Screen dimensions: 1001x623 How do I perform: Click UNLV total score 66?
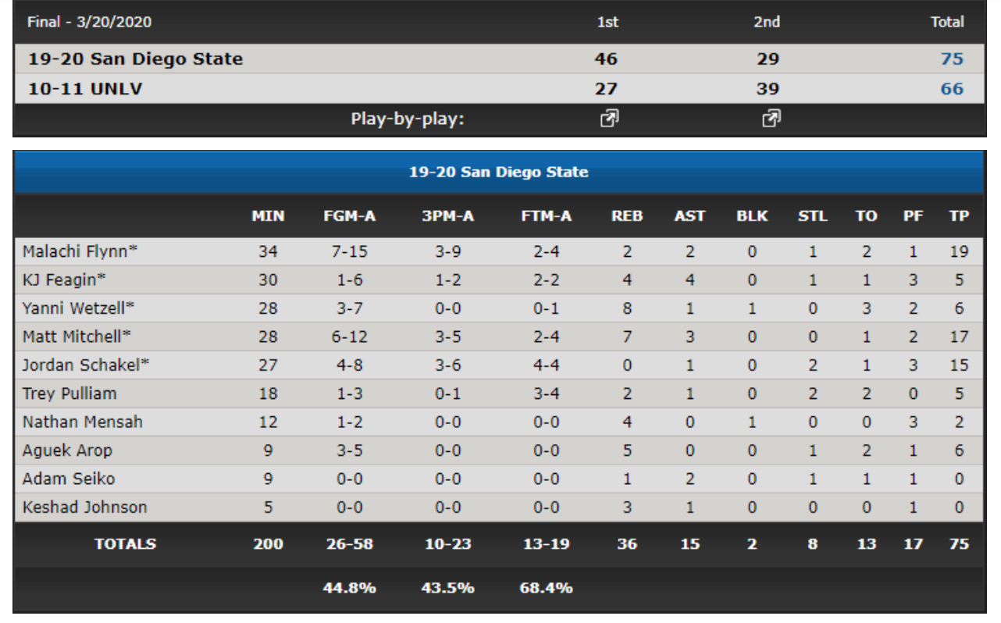click(952, 88)
